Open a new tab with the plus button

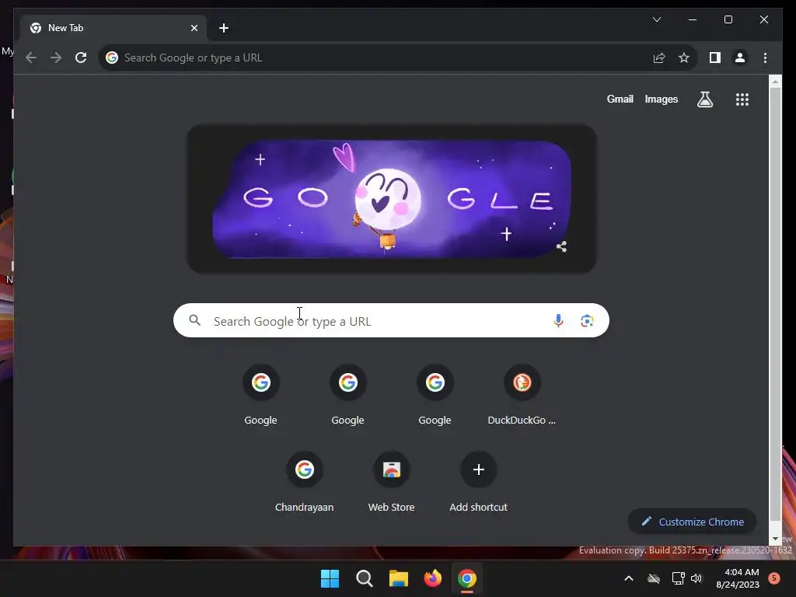[224, 28]
